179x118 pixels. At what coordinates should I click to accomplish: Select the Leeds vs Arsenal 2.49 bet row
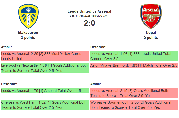tap(134, 93)
